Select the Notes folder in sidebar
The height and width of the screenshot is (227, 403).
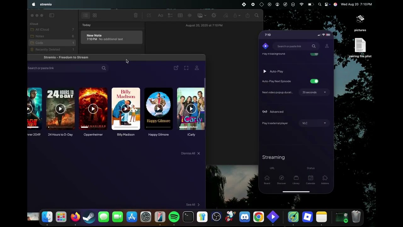(x=52, y=36)
